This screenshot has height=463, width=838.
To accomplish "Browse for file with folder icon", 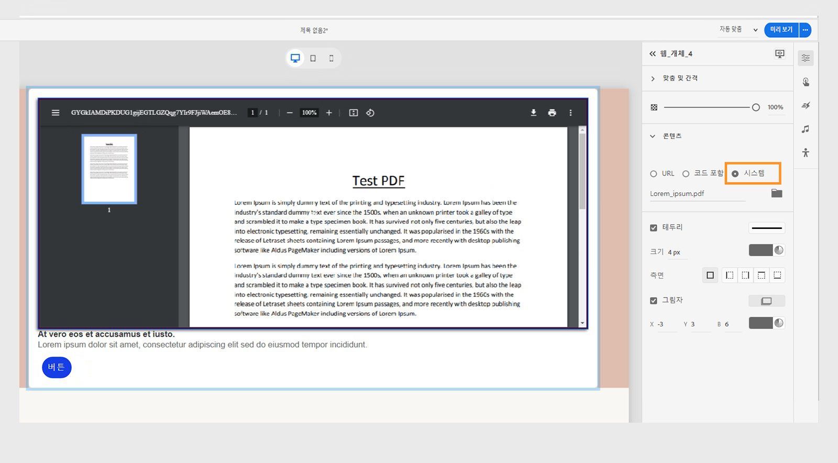I will (777, 193).
